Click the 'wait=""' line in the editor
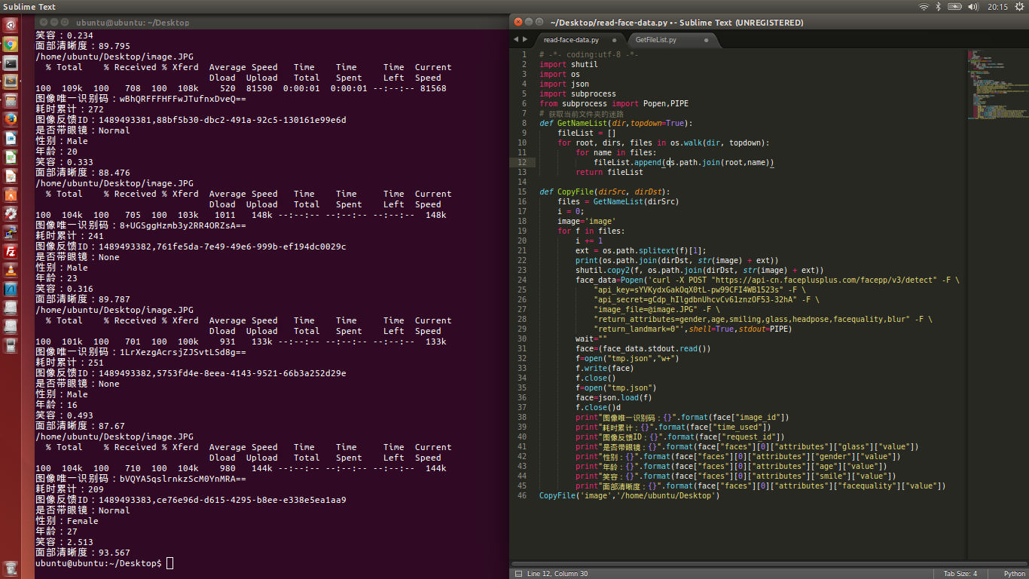This screenshot has height=579, width=1029. 591,339
